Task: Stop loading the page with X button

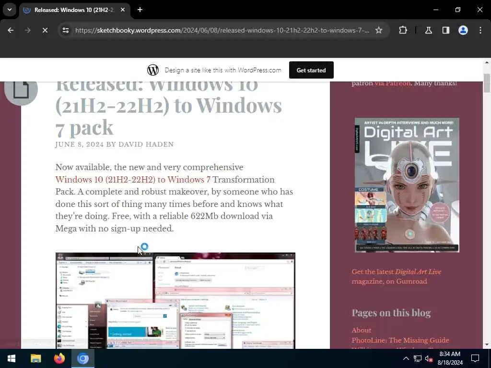Action: point(45,30)
